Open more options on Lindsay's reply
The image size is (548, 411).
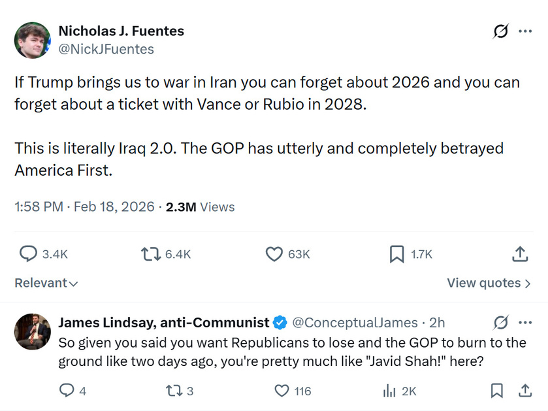[525, 322]
